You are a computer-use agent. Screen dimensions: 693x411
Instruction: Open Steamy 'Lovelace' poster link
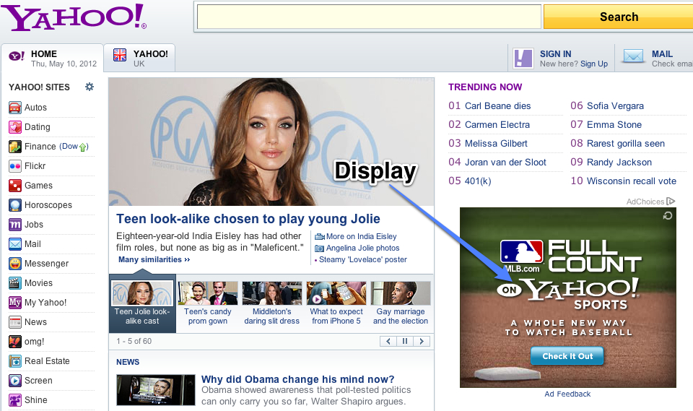click(363, 260)
